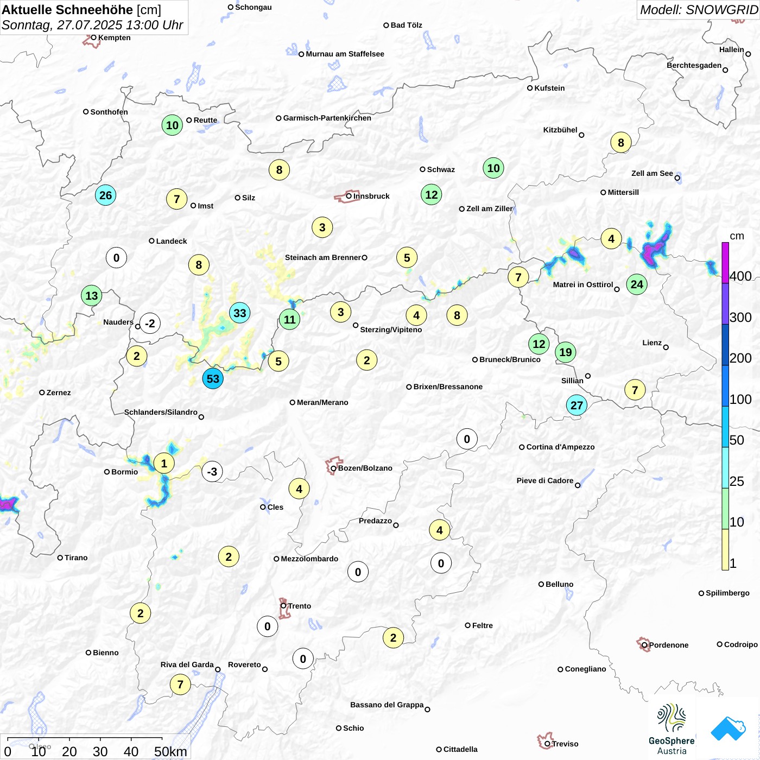Click the Trento town marker
The width and height of the screenshot is (760, 760).
(x=283, y=606)
